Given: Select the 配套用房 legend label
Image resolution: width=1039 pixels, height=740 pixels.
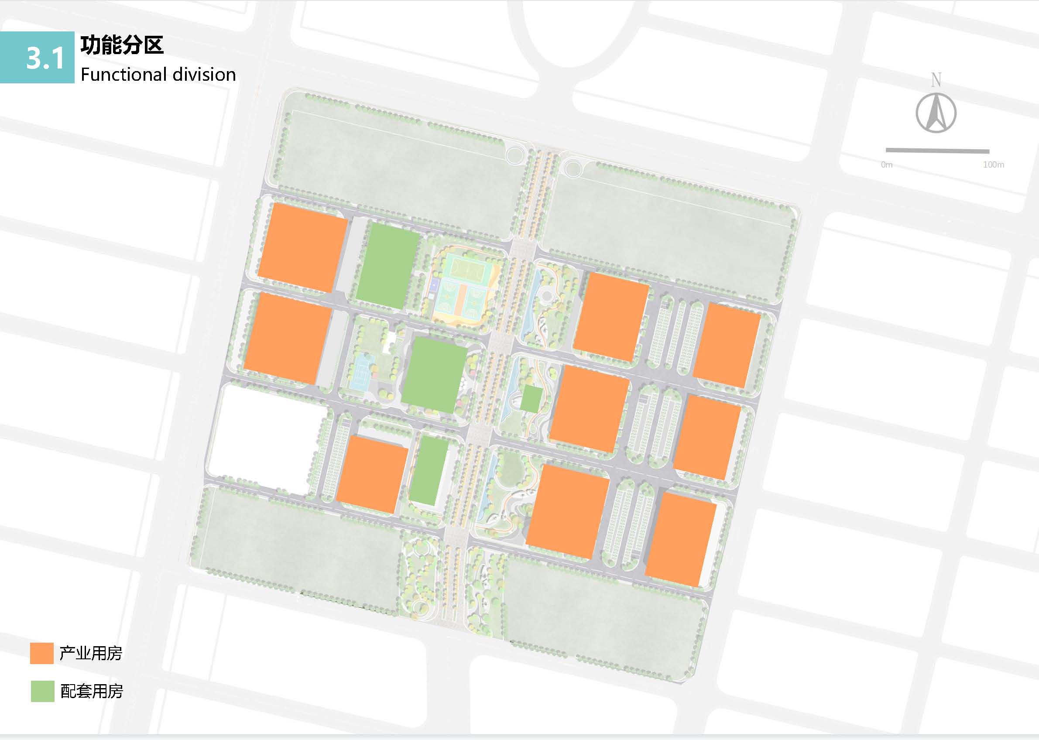Looking at the screenshot, I should coord(92,691).
